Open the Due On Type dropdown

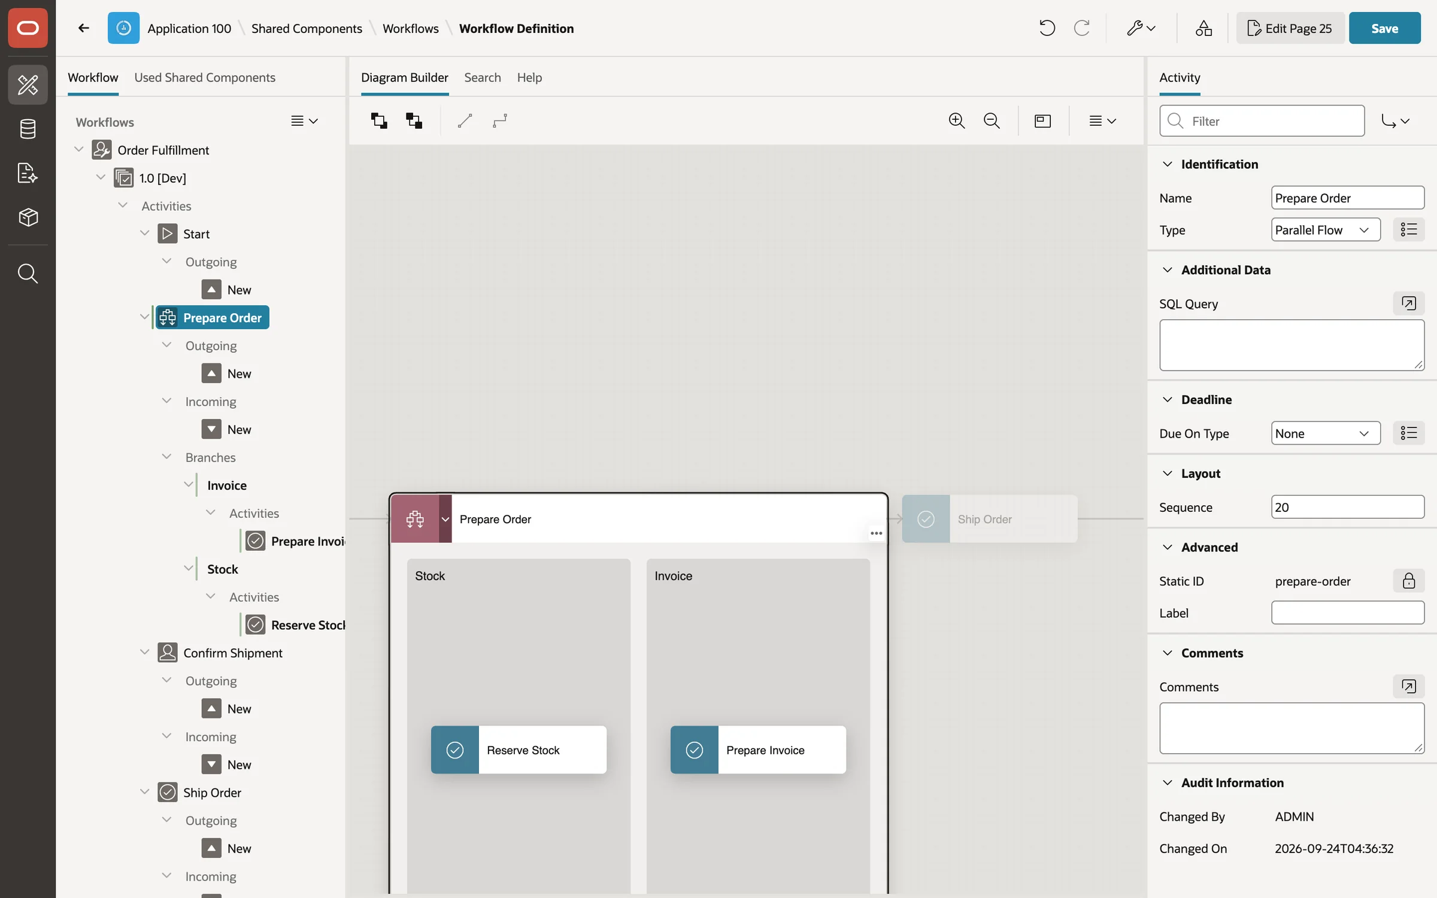click(1326, 433)
